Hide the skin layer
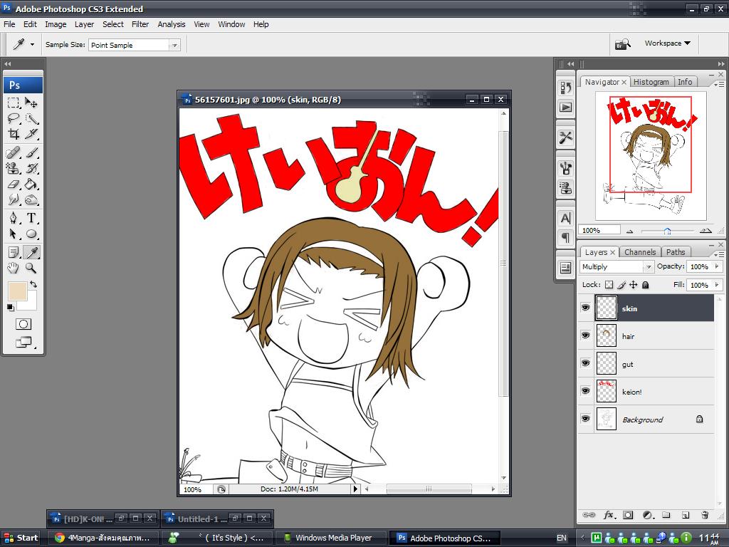The width and height of the screenshot is (729, 547). (585, 308)
